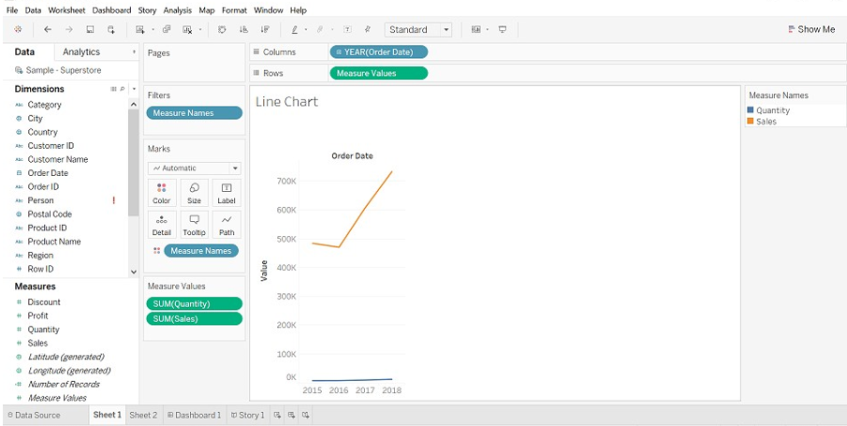
Task: Open the New Worksheet dropdown arrow
Action: coord(153,30)
